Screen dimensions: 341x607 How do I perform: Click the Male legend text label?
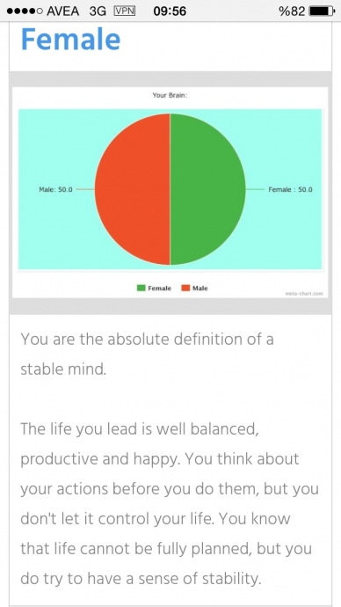coord(200,288)
